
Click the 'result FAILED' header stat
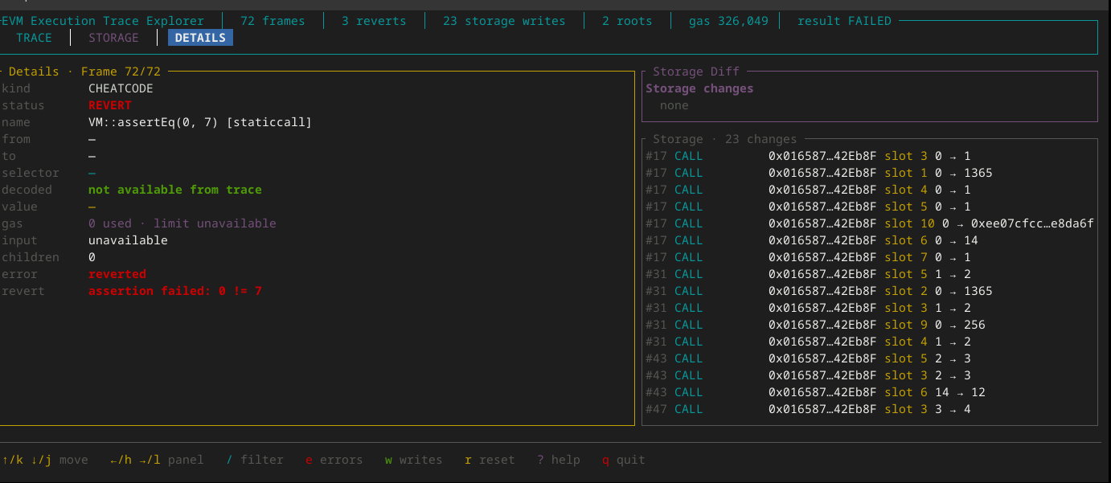click(844, 21)
